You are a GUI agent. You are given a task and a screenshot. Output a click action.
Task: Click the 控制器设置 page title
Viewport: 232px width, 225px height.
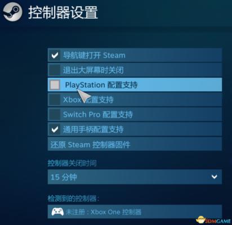coord(63,12)
